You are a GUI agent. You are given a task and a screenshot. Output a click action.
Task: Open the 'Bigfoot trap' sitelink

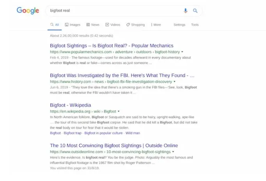(x=73, y=133)
